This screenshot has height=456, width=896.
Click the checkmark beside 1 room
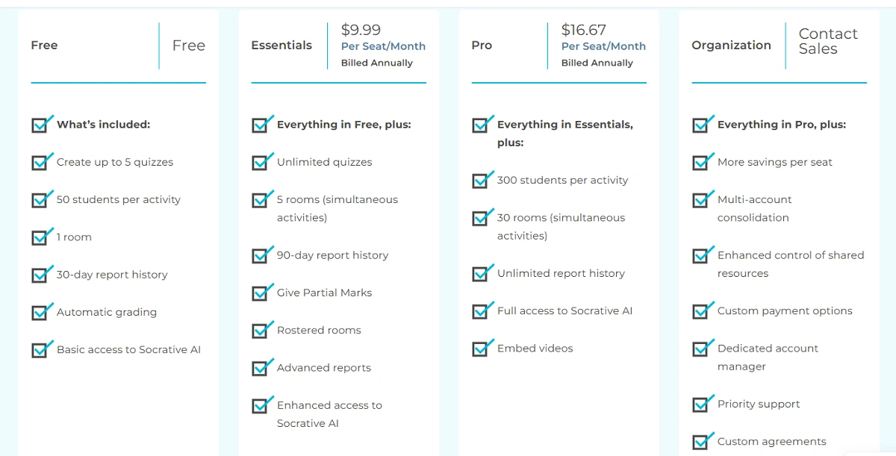click(41, 237)
